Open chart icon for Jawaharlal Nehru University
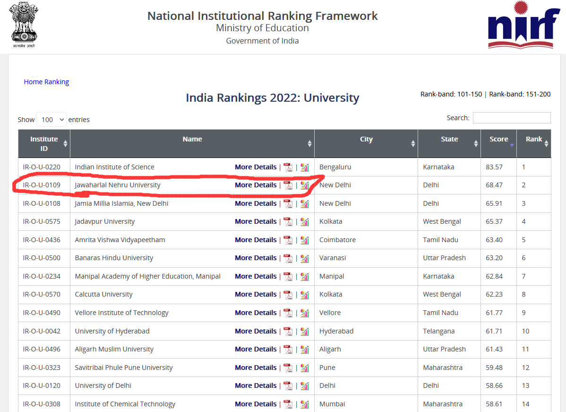 coord(305,185)
